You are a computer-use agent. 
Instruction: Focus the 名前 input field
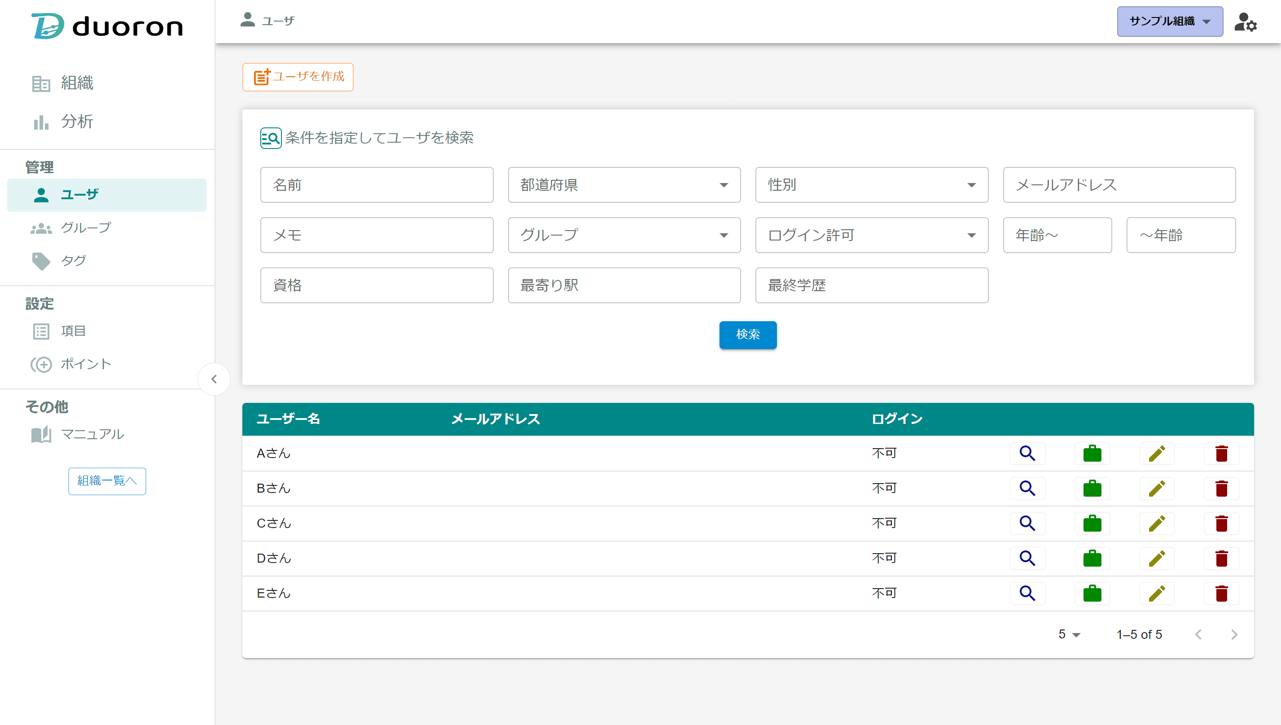(x=377, y=185)
